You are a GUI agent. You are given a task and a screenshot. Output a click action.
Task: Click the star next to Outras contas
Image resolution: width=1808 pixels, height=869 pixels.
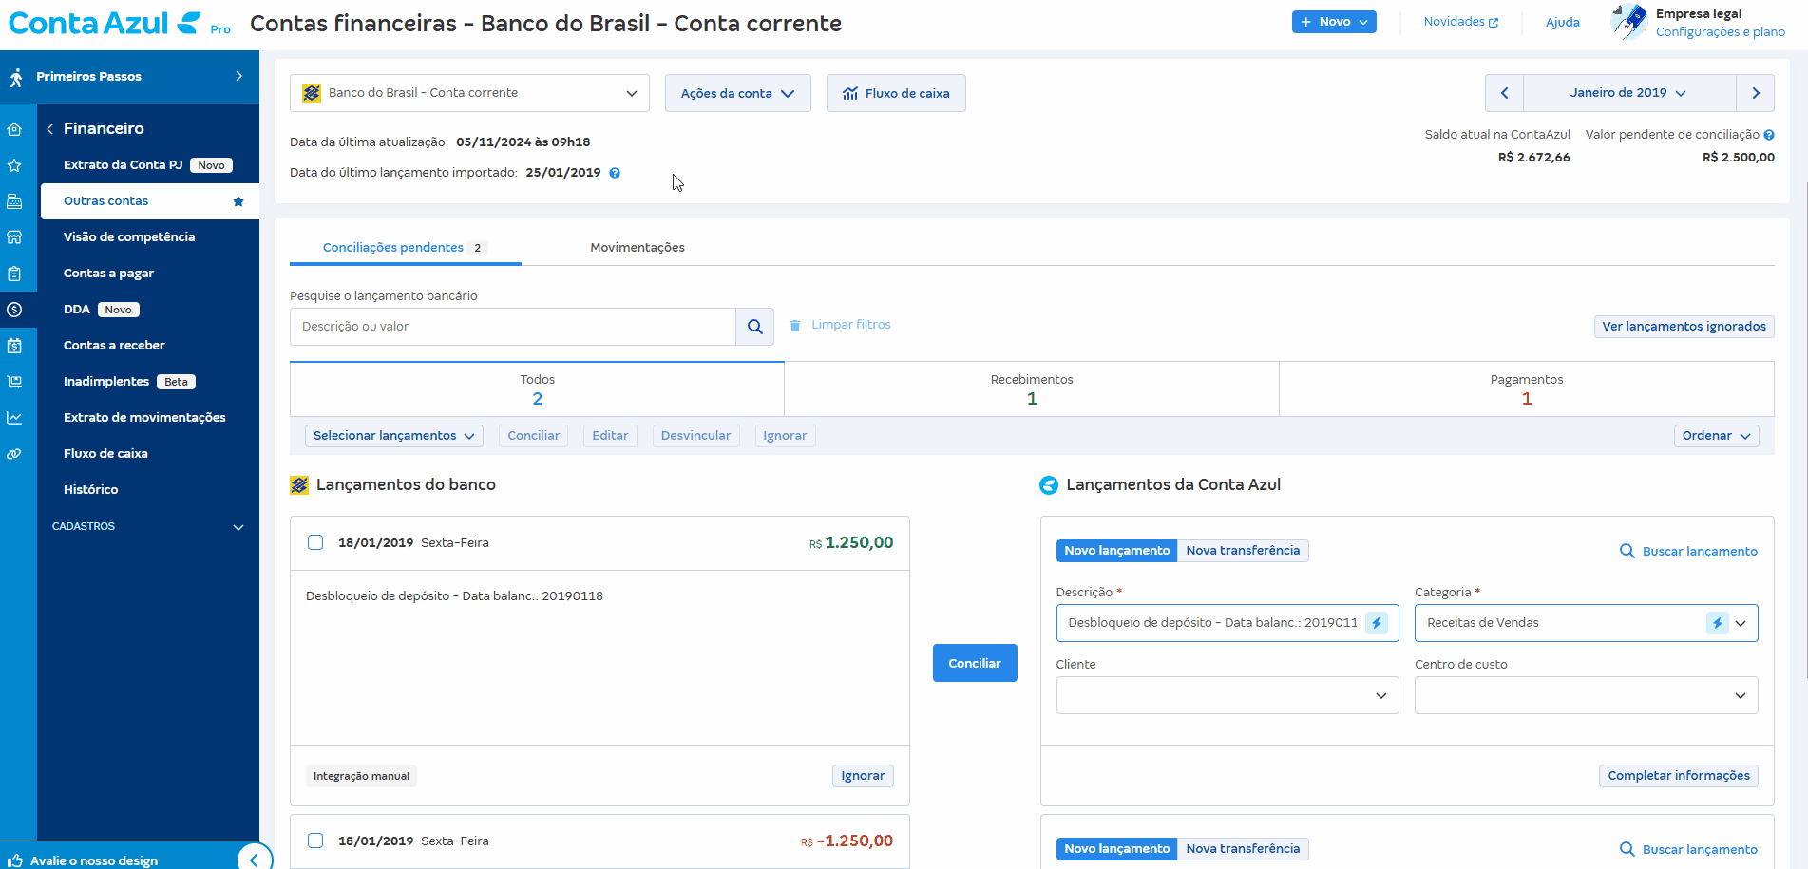pos(238,201)
